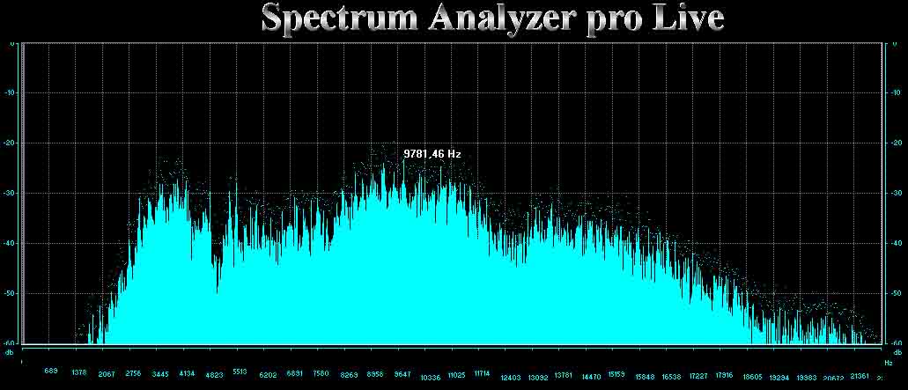Click the -10 label on right dB axis
The height and width of the screenshot is (390, 908).
[896, 92]
